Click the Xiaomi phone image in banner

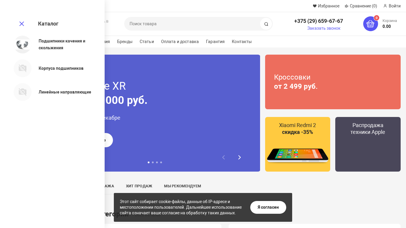tap(298, 155)
